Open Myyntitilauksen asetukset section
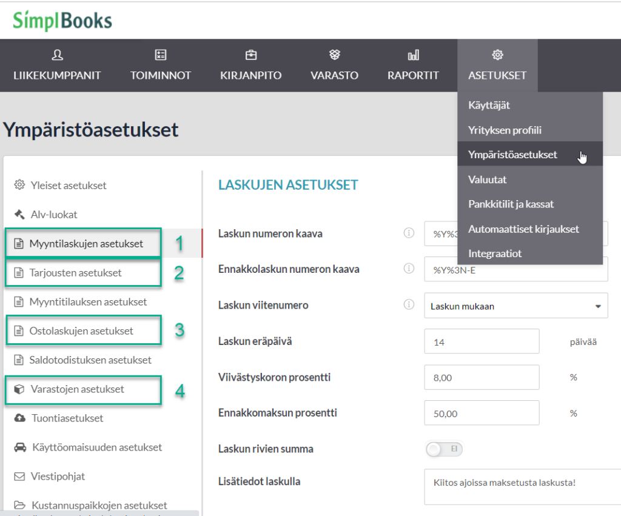621x516 pixels. pos(88,302)
